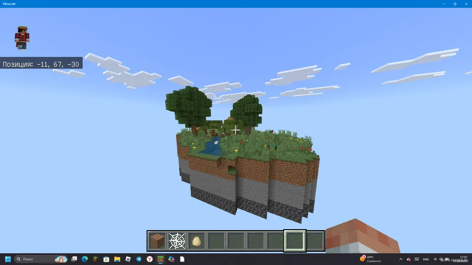Click the OneDrive error tray icon

coord(409,259)
